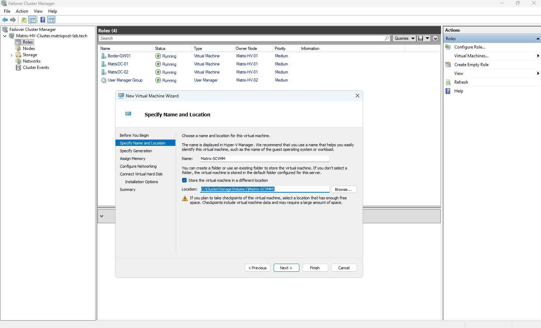The width and height of the screenshot is (541, 328).
Task: Select Roles in the console tree
Action: tap(28, 42)
